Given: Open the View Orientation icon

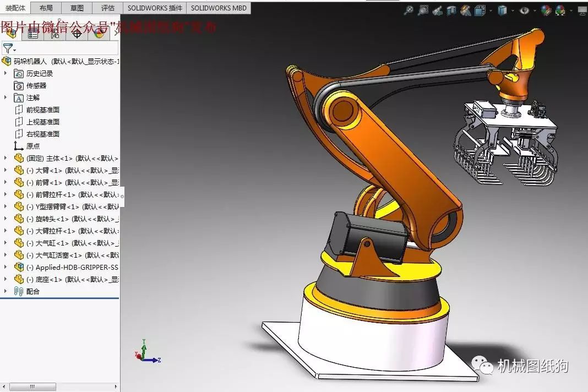Looking at the screenshot, I should coord(480,10).
